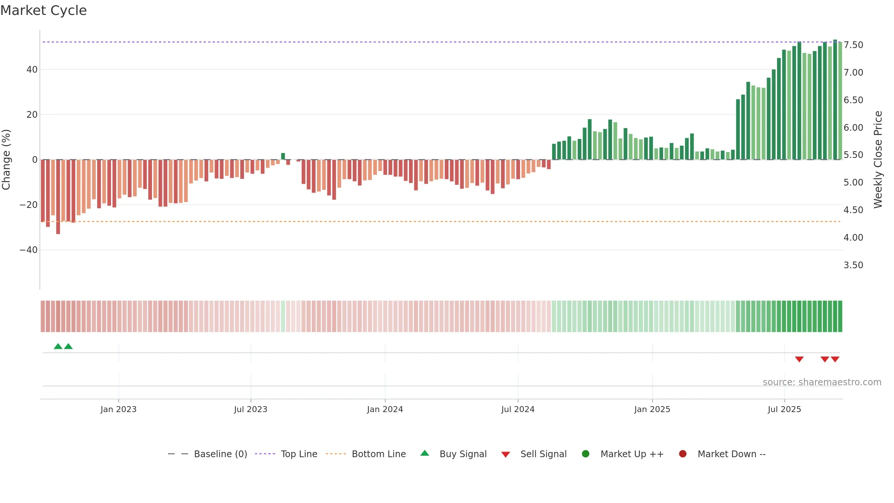Image resolution: width=894 pixels, height=503 pixels.
Task: Click the green Buy Signal triangle in legend
Action: pos(425,453)
